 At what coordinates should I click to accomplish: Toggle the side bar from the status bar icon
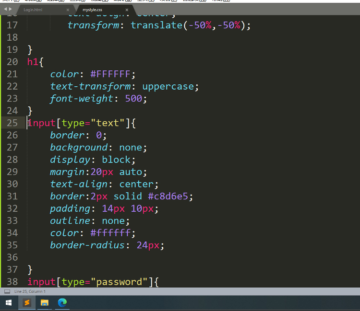coord(7,291)
